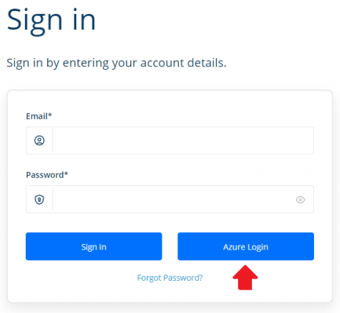340x313 pixels.
Task: Click the user avatar icon beside Email
Action: tap(39, 140)
